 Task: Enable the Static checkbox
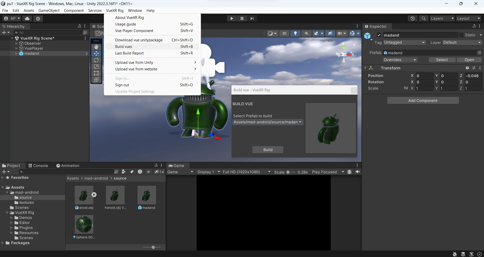(461, 35)
